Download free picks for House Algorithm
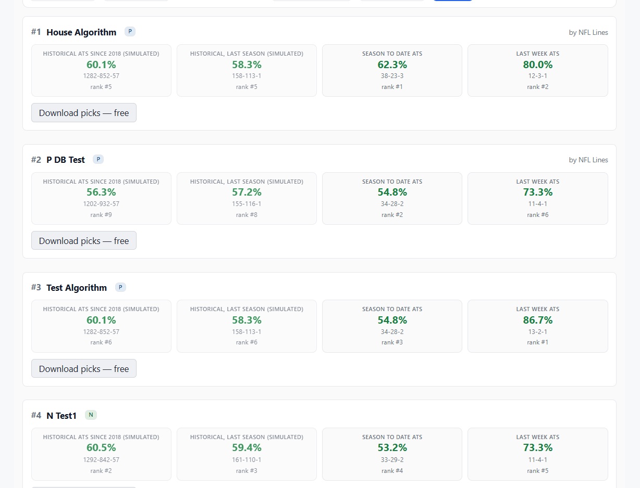Screen dimensions: 640x488 pyautogui.click(x=84, y=113)
